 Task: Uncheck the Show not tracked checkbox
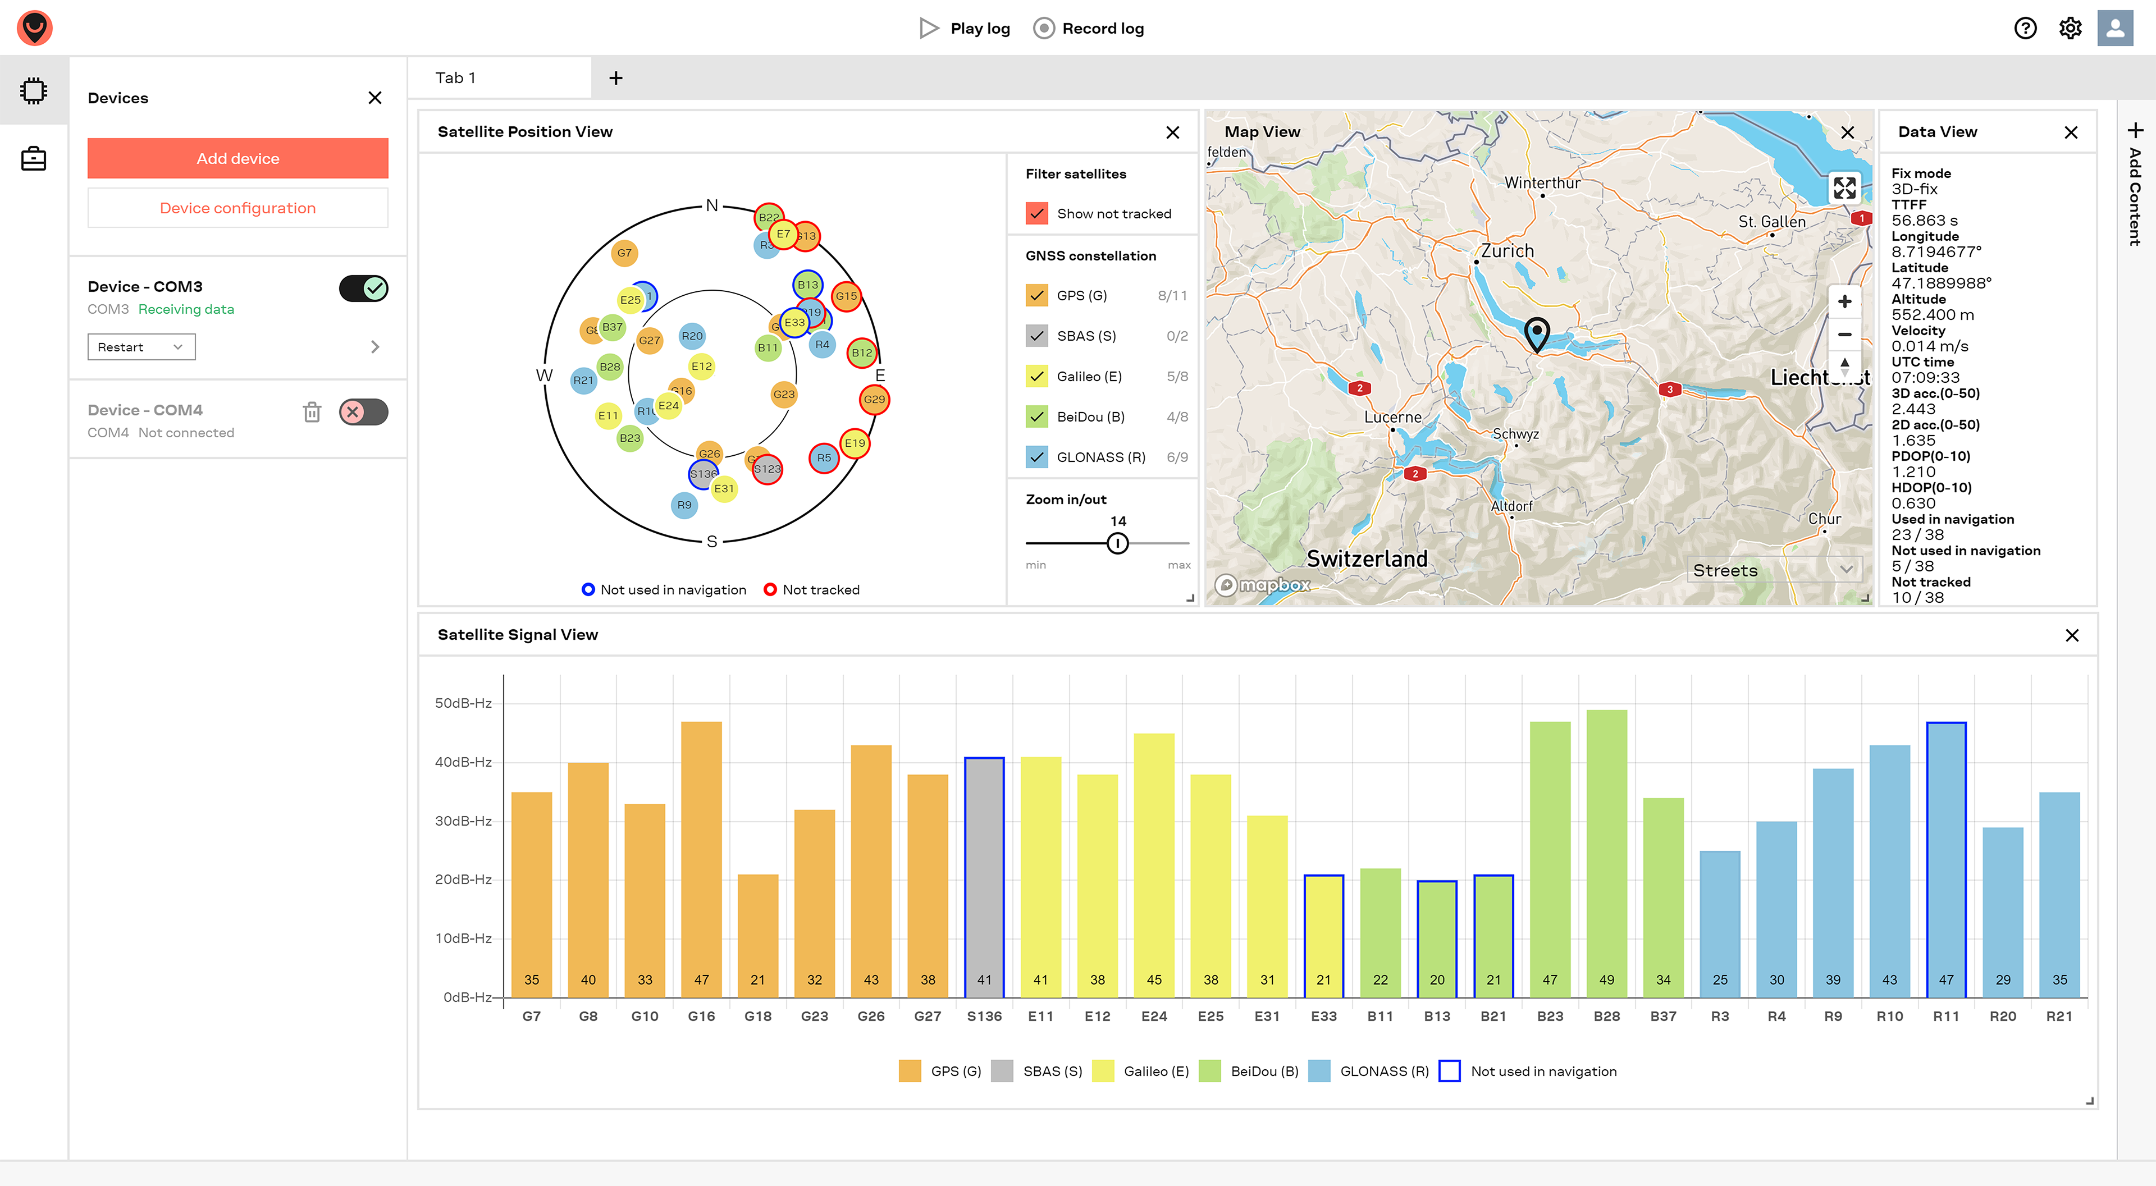pos(1037,213)
